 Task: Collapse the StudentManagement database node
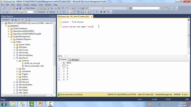(x=9, y=37)
